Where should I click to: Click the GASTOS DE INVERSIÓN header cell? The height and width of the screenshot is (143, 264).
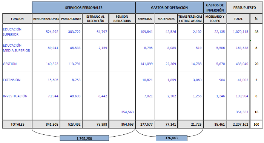pyautogui.click(x=215, y=8)
